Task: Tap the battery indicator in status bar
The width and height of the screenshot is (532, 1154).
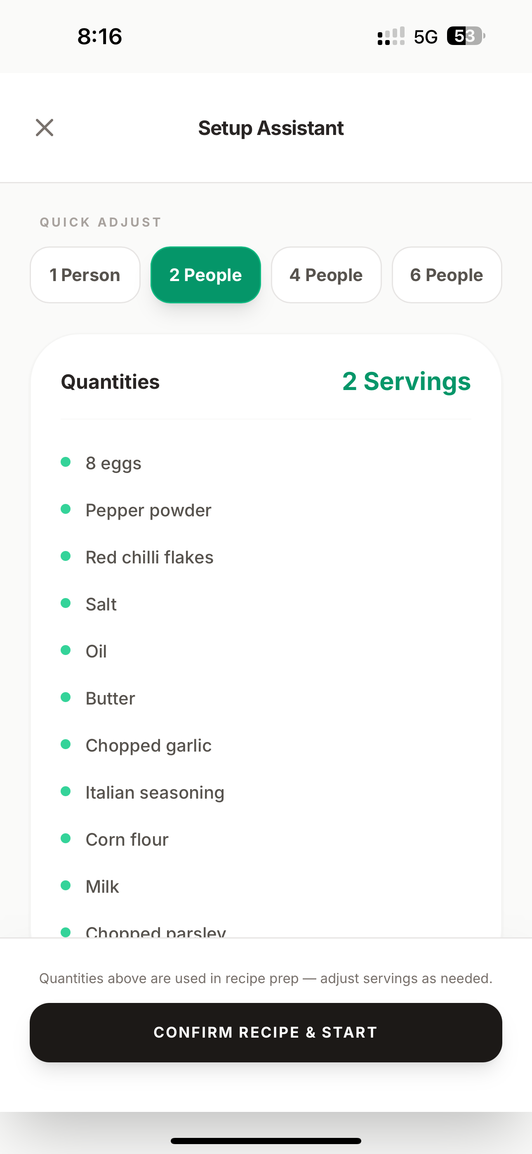Action: pos(466,36)
